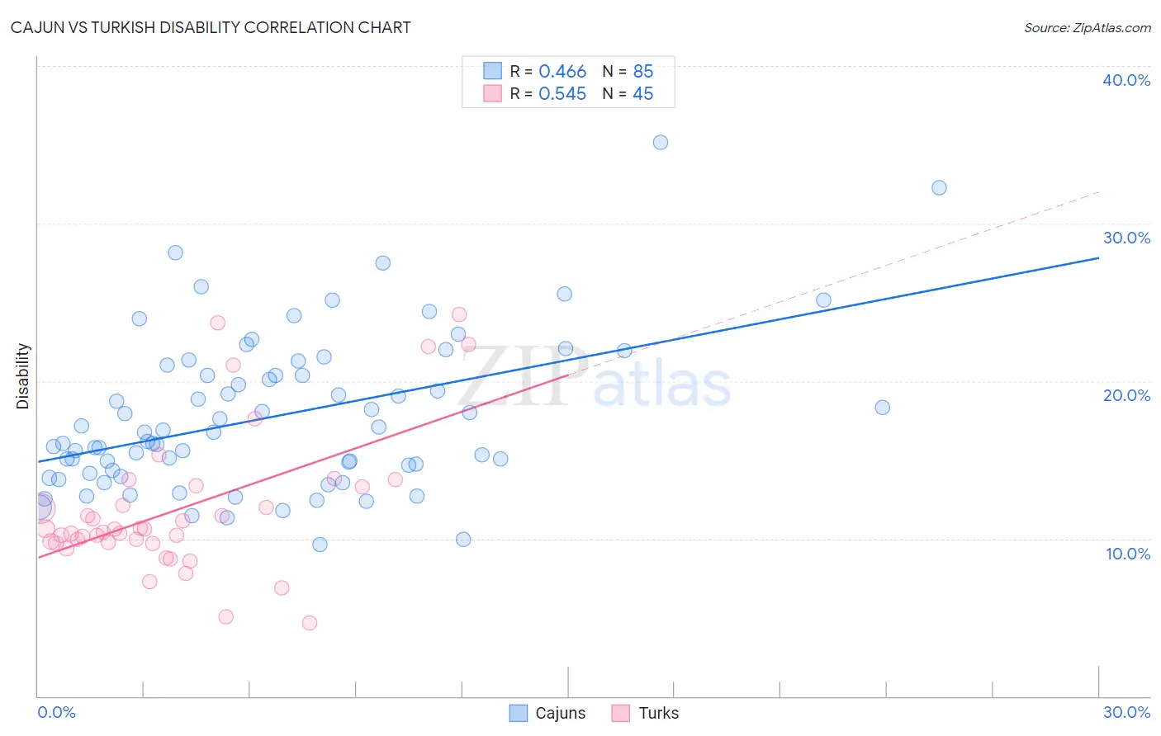Click the 0.0% x-axis label
This screenshot has height=736, width=1161.
coord(56,712)
